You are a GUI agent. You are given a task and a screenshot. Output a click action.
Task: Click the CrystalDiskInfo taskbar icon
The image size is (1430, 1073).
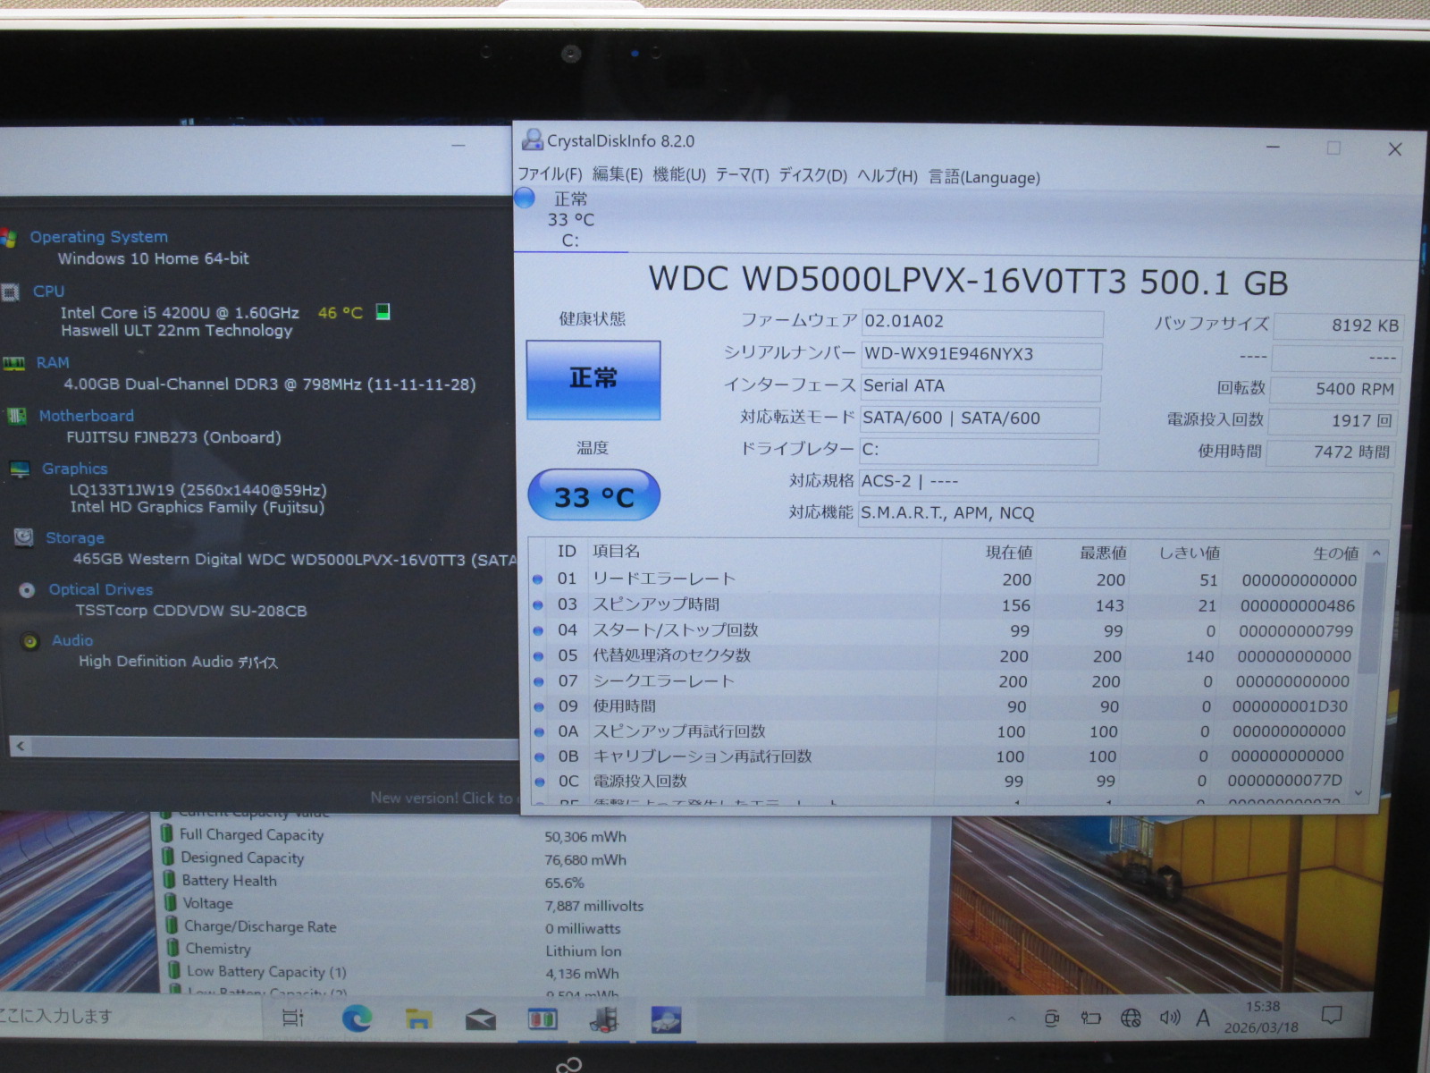[x=666, y=1019]
